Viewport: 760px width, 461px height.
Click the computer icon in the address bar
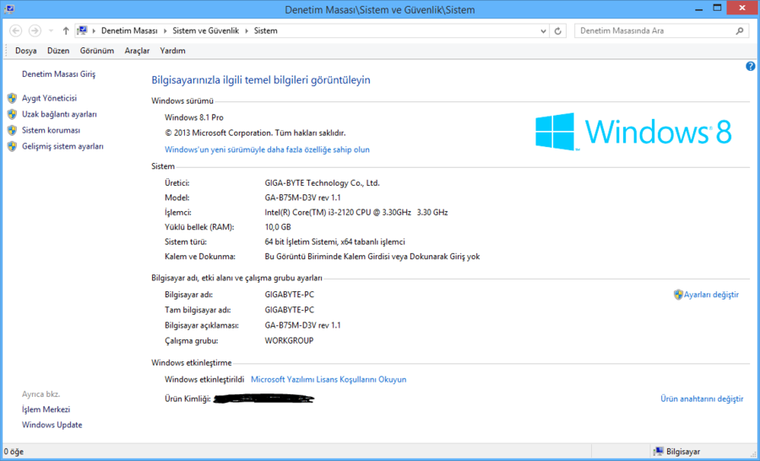[x=83, y=30]
